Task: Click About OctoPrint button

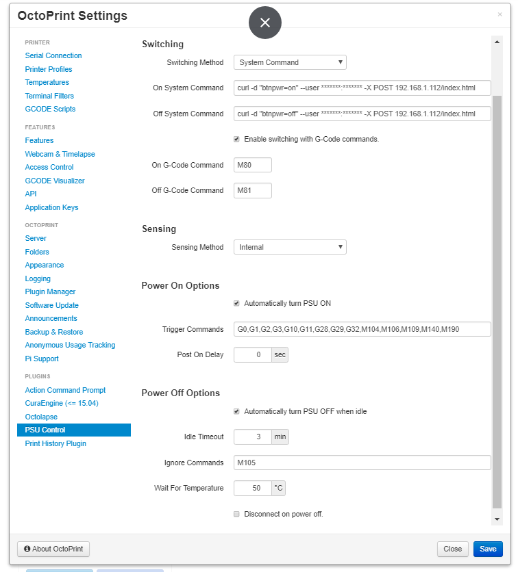Action: tap(53, 549)
